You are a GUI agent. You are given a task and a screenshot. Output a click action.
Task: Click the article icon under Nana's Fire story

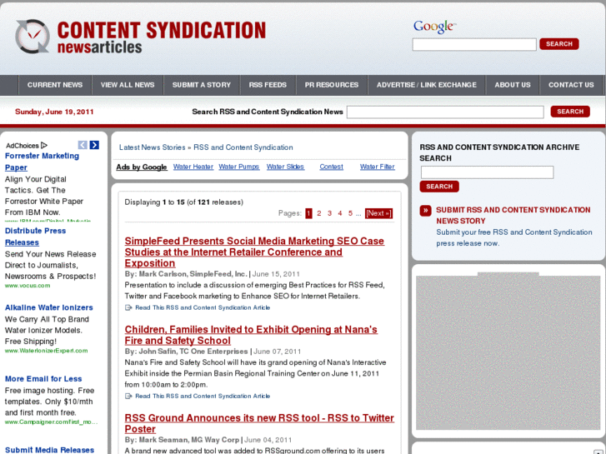(x=128, y=396)
